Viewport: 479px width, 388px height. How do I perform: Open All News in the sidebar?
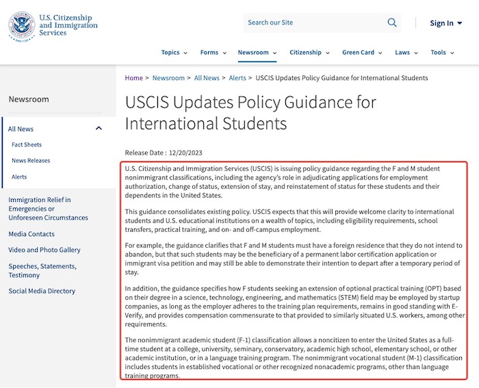21,129
